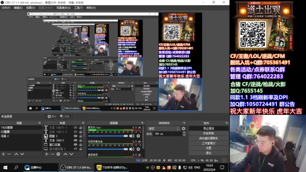Move the selected source down
Image resolution: width=306 pixels, height=172 pixels.
click(x=72, y=154)
